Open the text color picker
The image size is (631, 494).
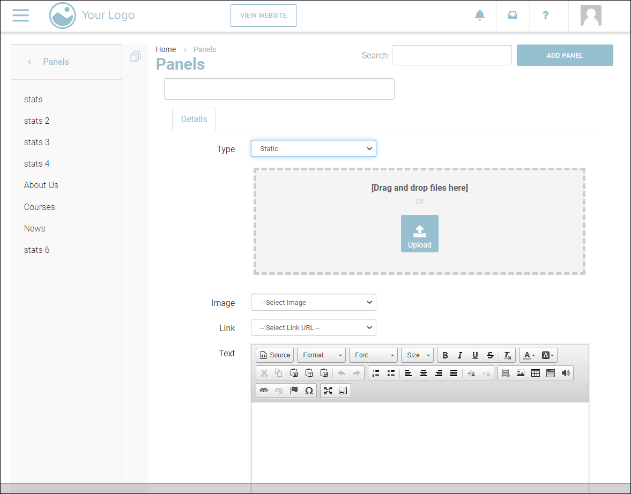(x=529, y=355)
